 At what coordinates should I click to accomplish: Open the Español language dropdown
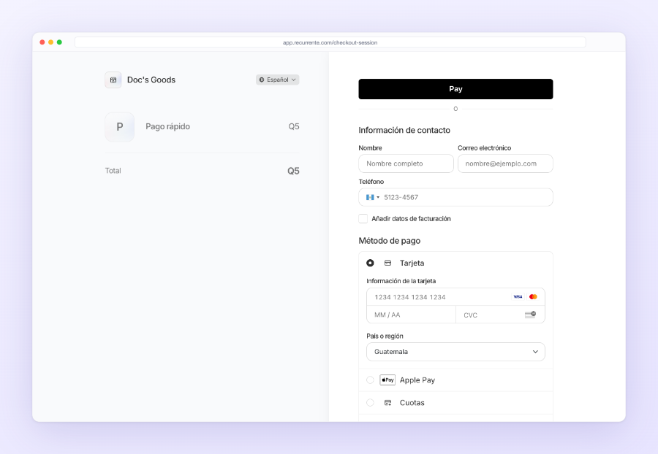pyautogui.click(x=277, y=80)
